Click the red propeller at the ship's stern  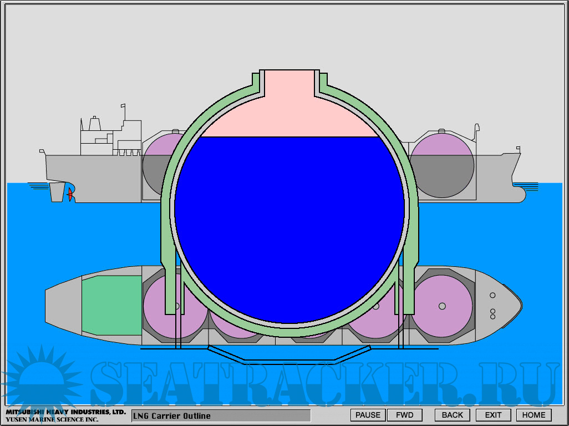coord(70,195)
